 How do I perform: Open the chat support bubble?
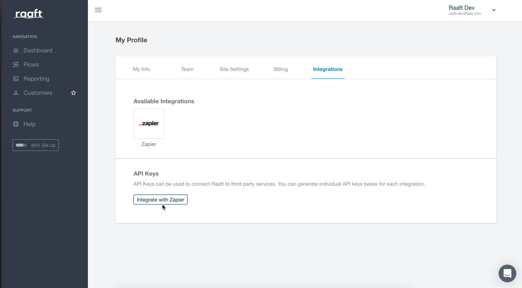(x=507, y=273)
